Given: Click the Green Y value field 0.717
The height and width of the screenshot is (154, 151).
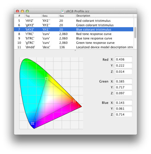Looking at the screenshot, I should (124, 87).
